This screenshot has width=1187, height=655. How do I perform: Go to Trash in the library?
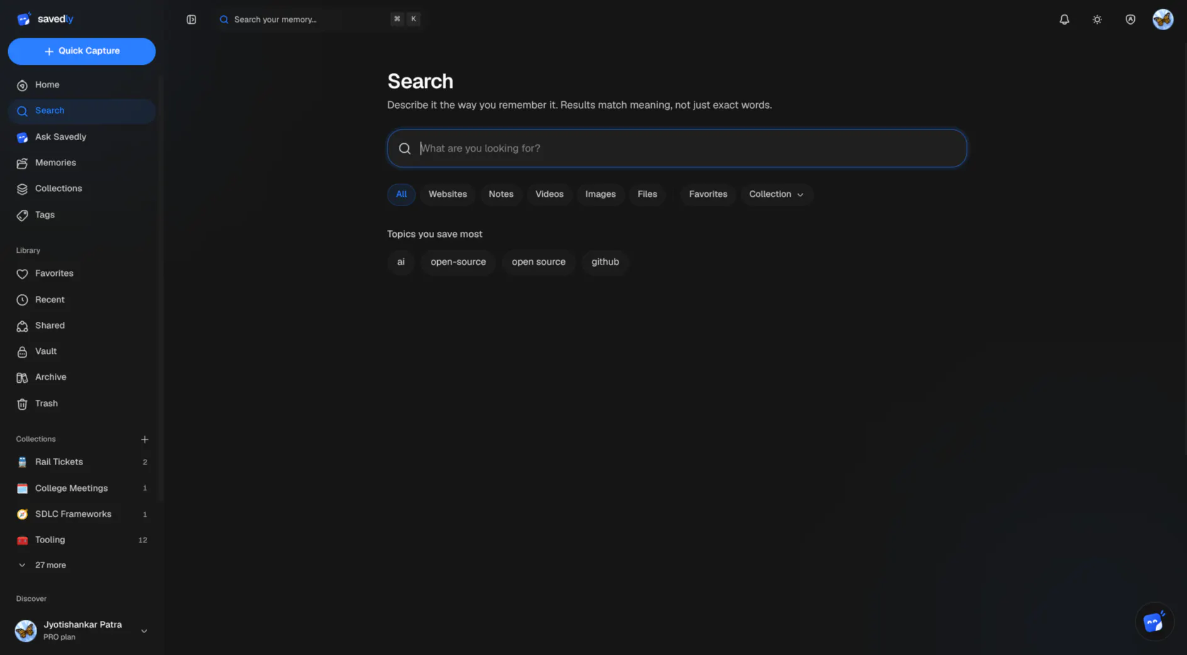(x=82, y=404)
